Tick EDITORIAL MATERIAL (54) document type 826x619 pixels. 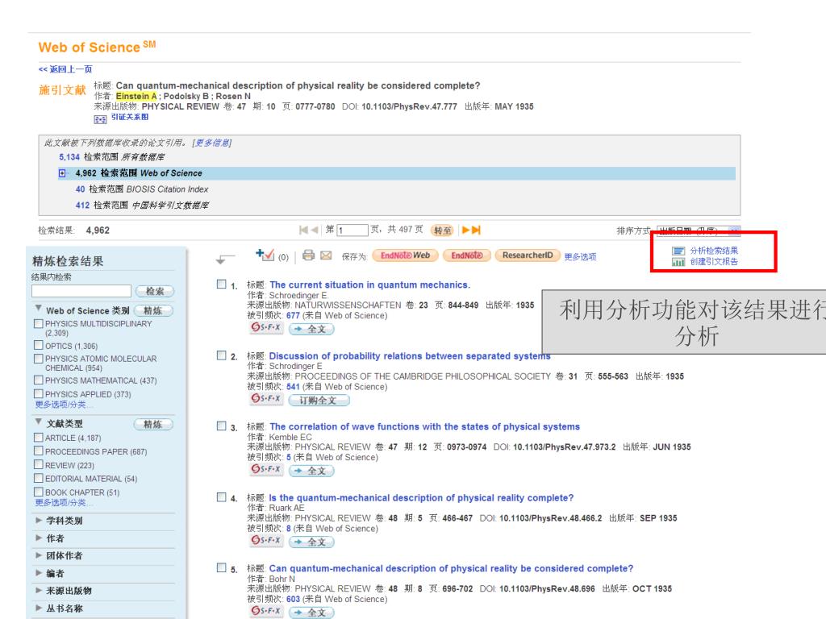[x=39, y=478]
